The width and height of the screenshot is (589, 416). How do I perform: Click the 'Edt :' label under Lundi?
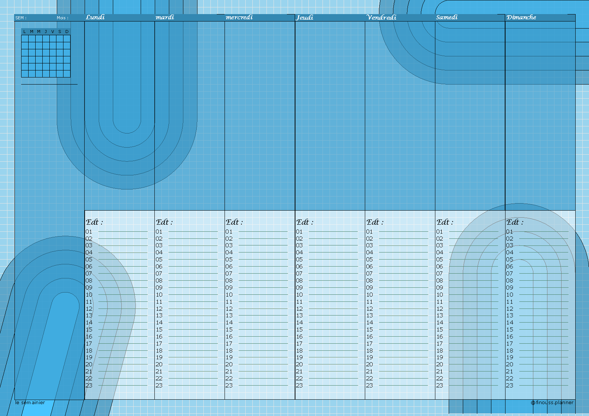94,222
